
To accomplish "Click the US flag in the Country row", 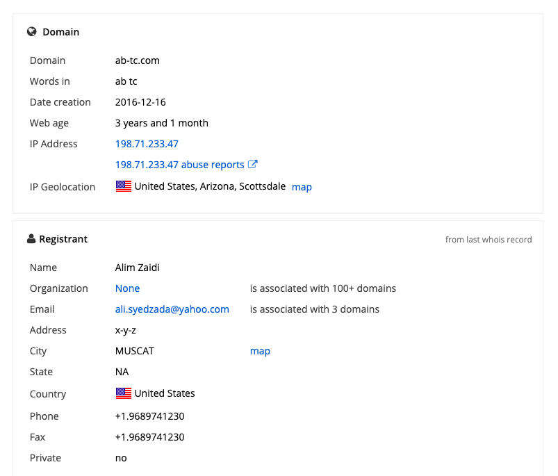I will point(123,393).
